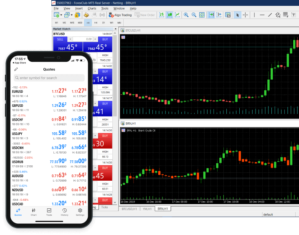Open the chart Profiles icon

click(67, 15)
